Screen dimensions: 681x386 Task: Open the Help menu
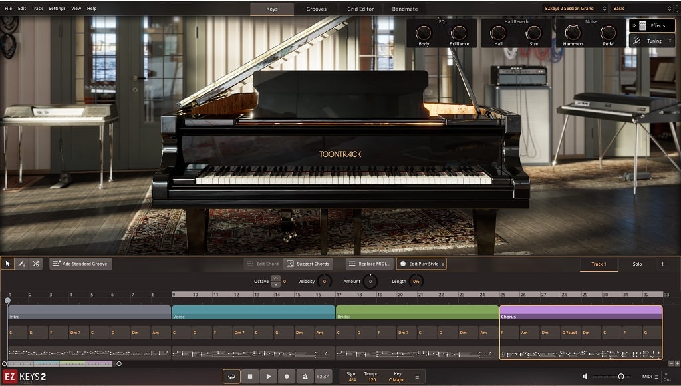click(92, 8)
